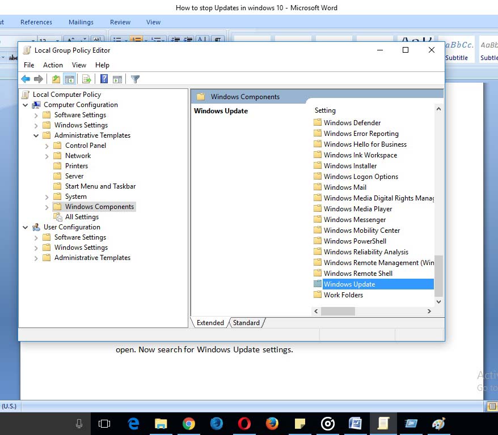
Task: Click the scroll-right arrow of settings list
Action: [x=429, y=312]
